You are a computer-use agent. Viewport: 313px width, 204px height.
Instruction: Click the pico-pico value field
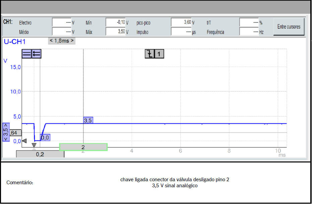tap(181, 22)
